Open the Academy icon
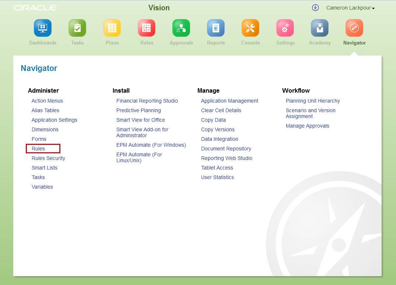 (x=320, y=28)
